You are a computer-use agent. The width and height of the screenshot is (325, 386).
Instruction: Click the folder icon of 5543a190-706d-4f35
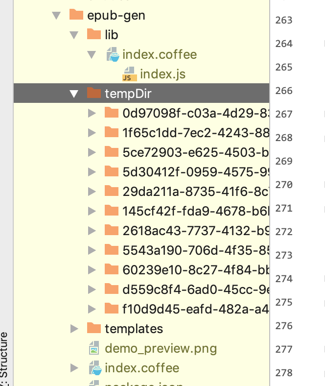[112, 249]
